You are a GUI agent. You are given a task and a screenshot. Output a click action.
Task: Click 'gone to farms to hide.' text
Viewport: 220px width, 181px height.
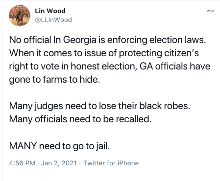pos(54,80)
